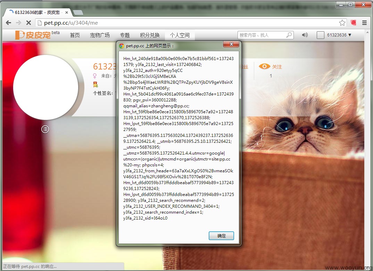Click the gold medal badge icon
The height and width of the screenshot is (271, 373).
point(96,84)
